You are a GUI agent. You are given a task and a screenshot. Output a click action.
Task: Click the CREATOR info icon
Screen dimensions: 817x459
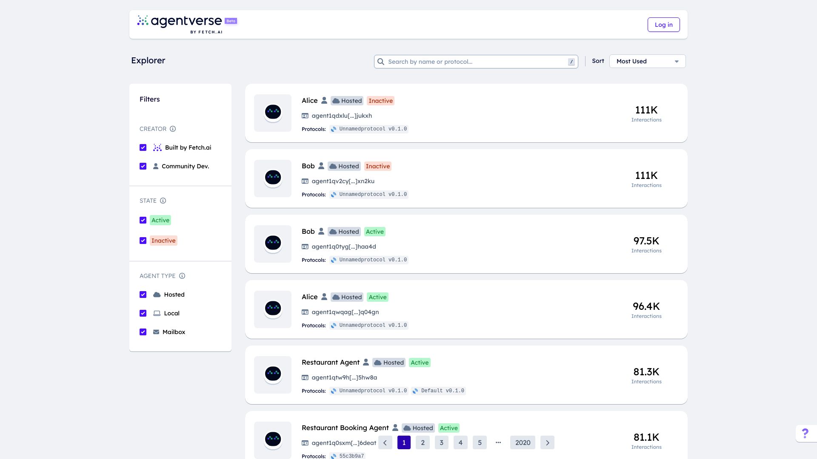[x=173, y=129]
